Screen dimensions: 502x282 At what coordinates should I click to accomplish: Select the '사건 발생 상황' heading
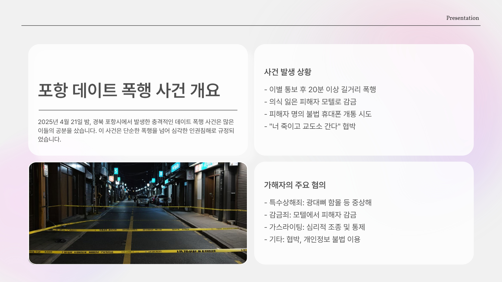[x=289, y=71]
